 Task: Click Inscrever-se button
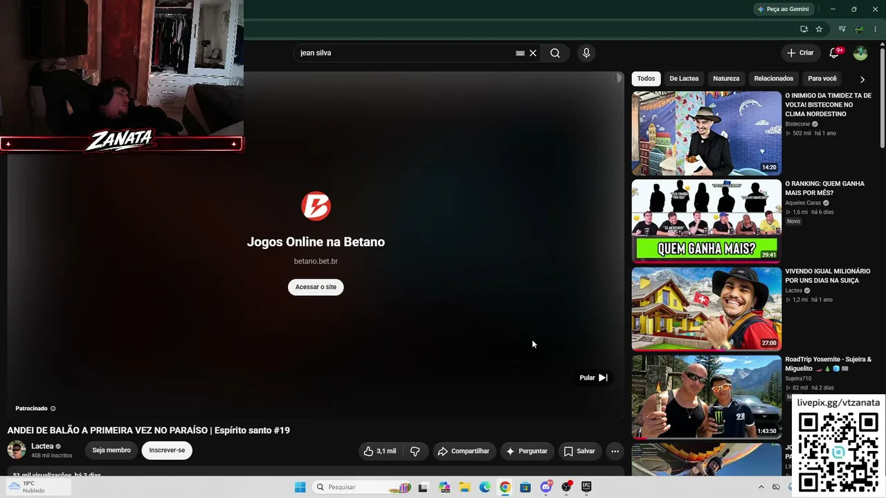click(167, 450)
